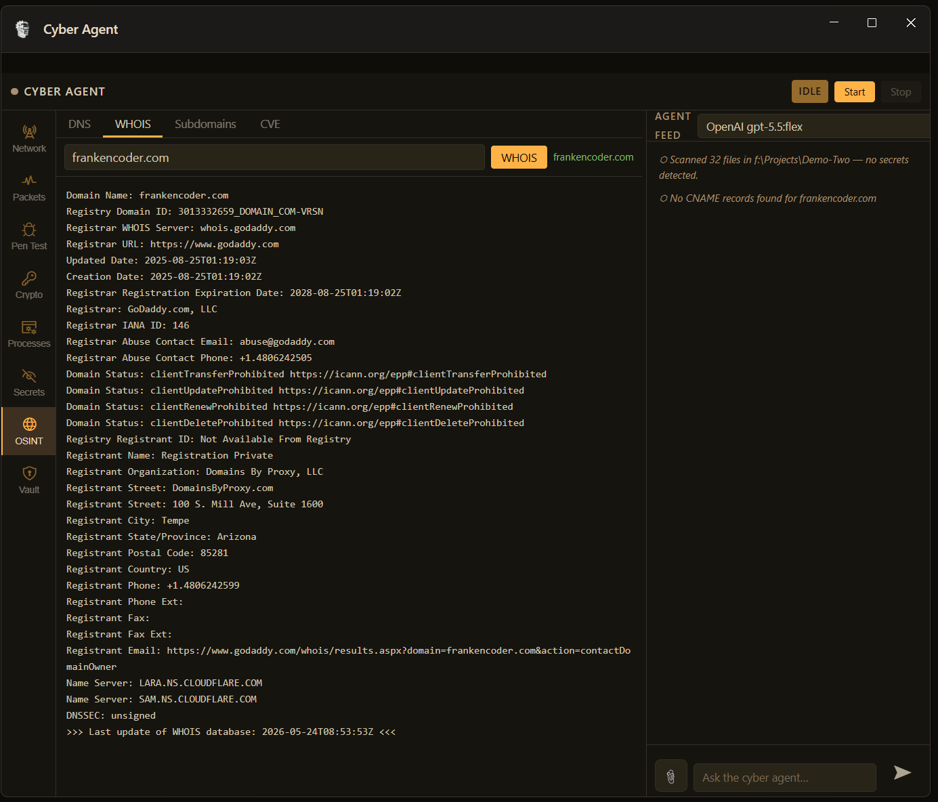The image size is (938, 802).
Task: Click the Registrar IANA ID: 146 line
Action: 128,325
